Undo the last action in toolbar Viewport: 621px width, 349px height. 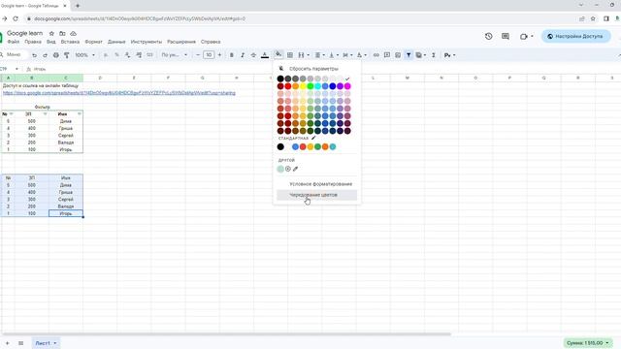[35, 55]
